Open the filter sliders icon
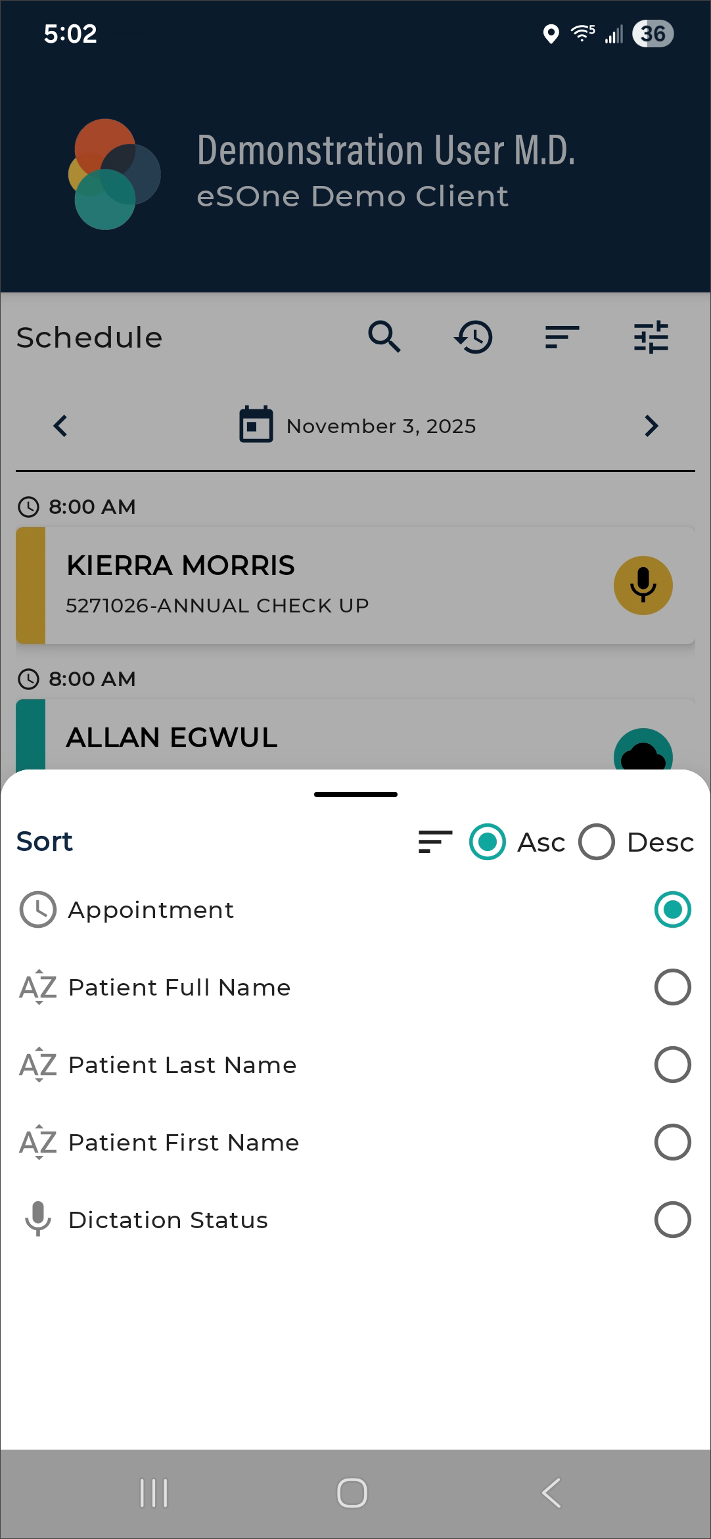 pos(651,337)
